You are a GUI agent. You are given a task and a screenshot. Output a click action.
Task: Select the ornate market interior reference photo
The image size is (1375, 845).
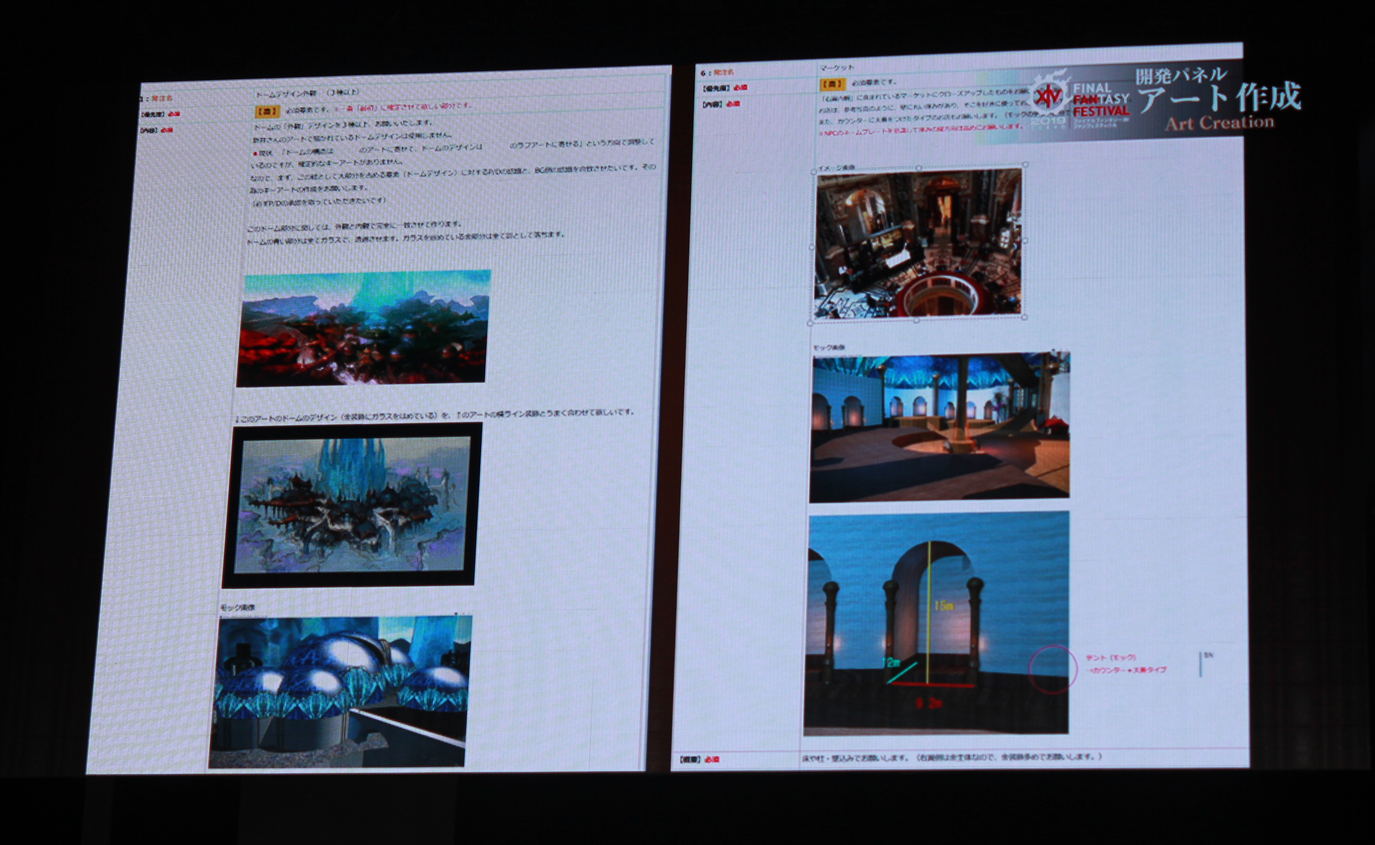[918, 244]
